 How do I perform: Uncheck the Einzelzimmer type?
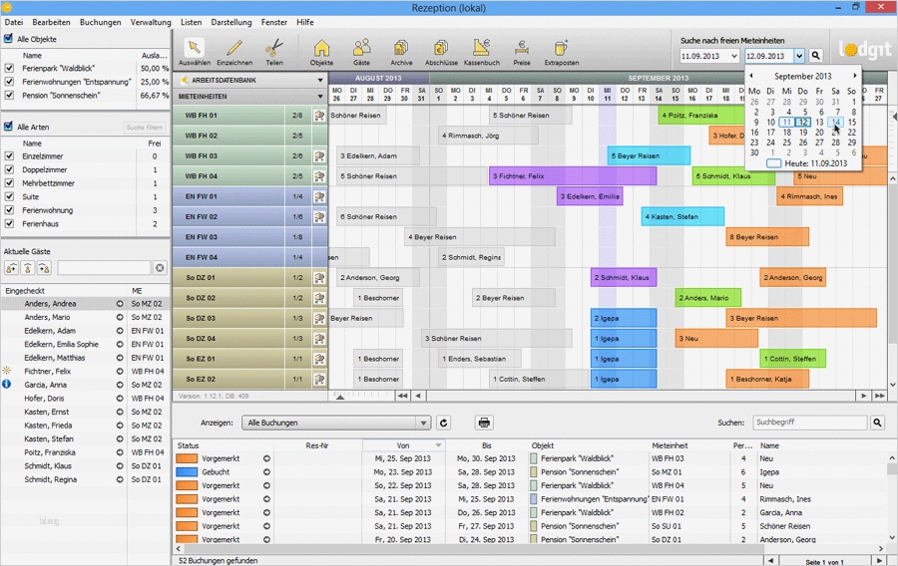9,156
